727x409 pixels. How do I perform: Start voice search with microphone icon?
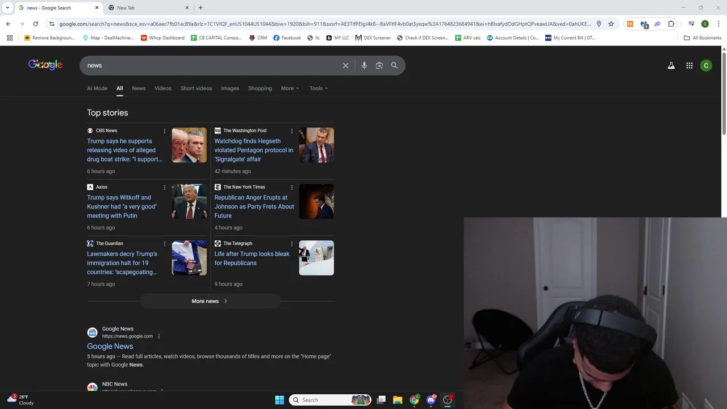click(x=364, y=65)
